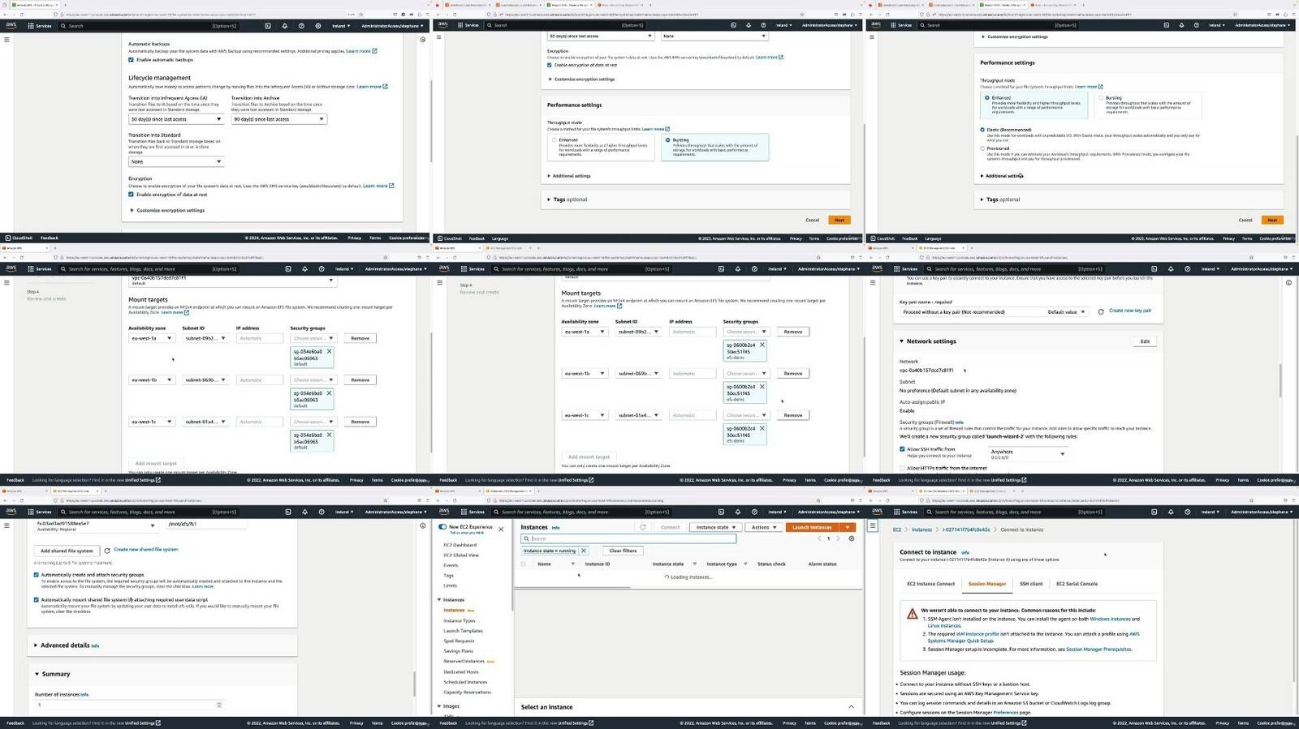
Task: Toggle Allow SSH traffic from checkbox
Action: tap(902, 449)
